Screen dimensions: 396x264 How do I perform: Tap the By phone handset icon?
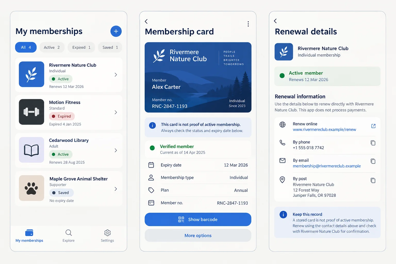point(283,143)
